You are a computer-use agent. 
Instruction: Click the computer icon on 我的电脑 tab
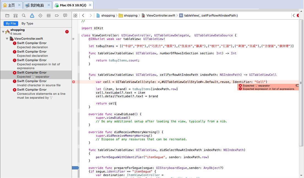pos(28,5)
